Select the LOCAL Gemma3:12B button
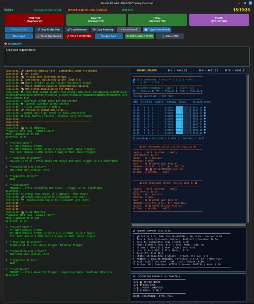Screen dimensions: 254x304 tap(157, 20)
